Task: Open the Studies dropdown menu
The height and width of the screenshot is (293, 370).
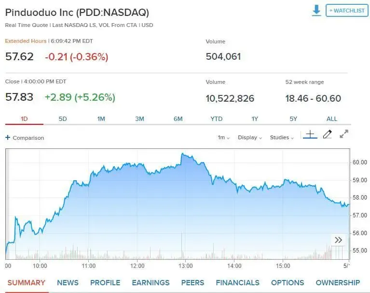Action: 282,137
